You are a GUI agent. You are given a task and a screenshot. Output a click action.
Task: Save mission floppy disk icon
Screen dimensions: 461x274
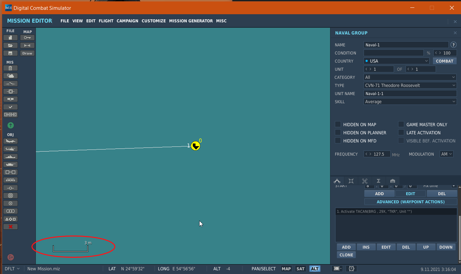10,53
